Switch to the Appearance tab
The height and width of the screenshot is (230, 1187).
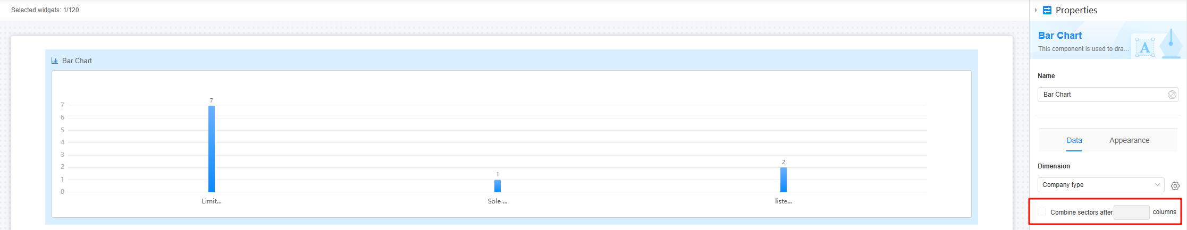pyautogui.click(x=1129, y=140)
